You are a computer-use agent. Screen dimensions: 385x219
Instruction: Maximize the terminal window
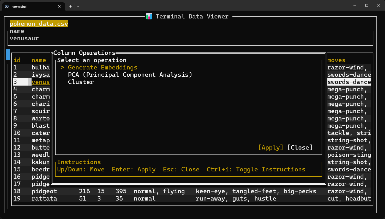click(367, 5)
